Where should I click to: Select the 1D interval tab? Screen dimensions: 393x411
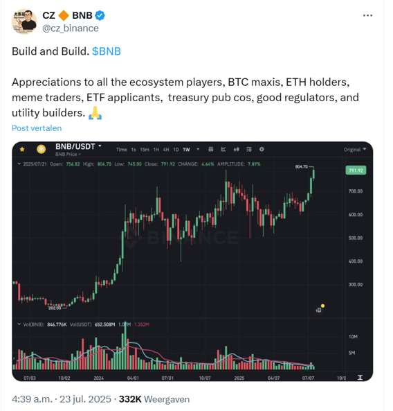pos(176,150)
